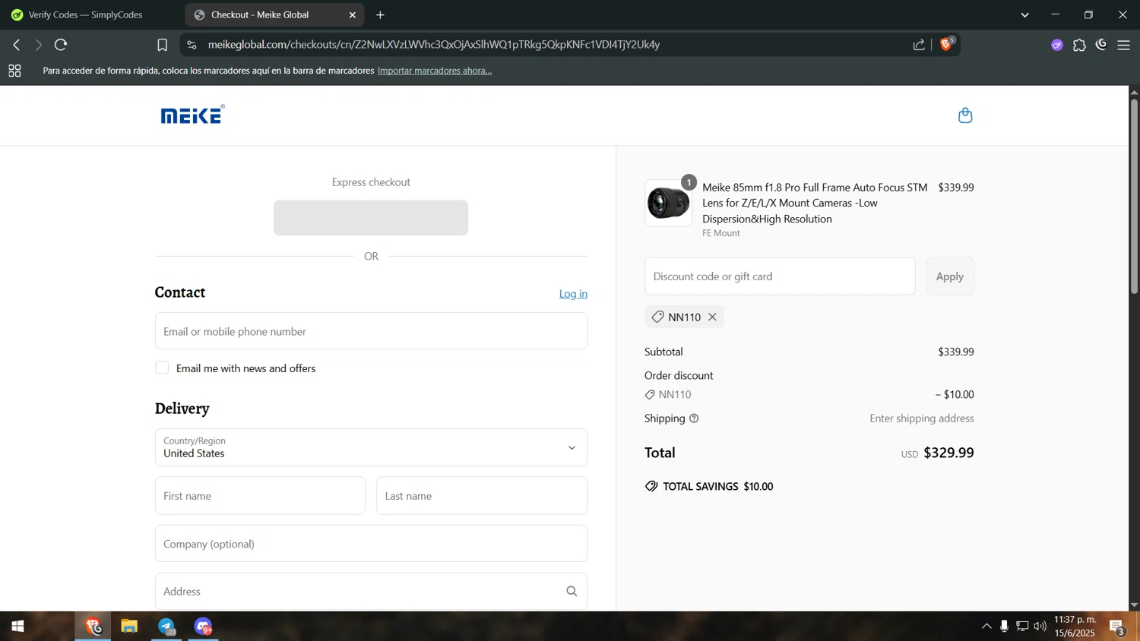This screenshot has width=1140, height=641.
Task: Click the TOTAL SAVINGS $10.00 text
Action: point(717,486)
